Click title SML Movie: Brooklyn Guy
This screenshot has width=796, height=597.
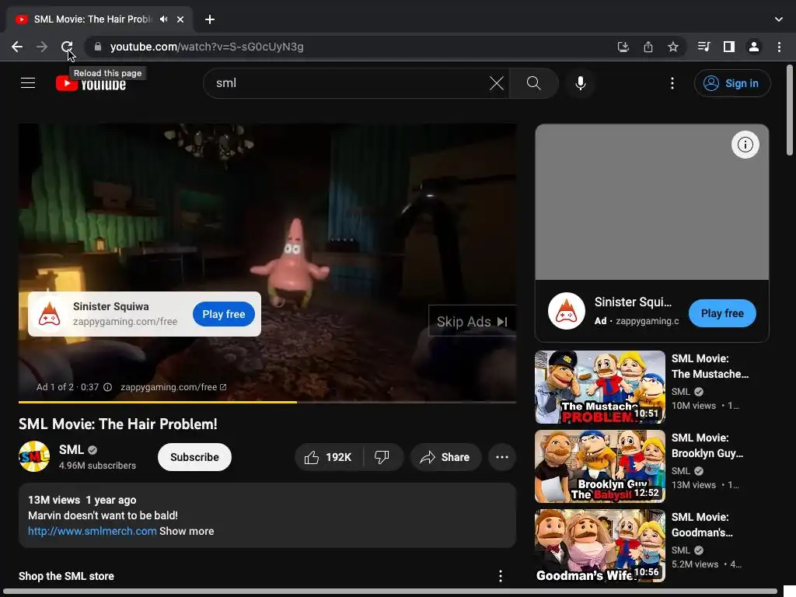coord(707,445)
